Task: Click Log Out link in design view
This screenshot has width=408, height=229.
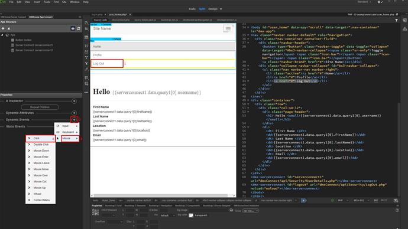Action: (99, 64)
